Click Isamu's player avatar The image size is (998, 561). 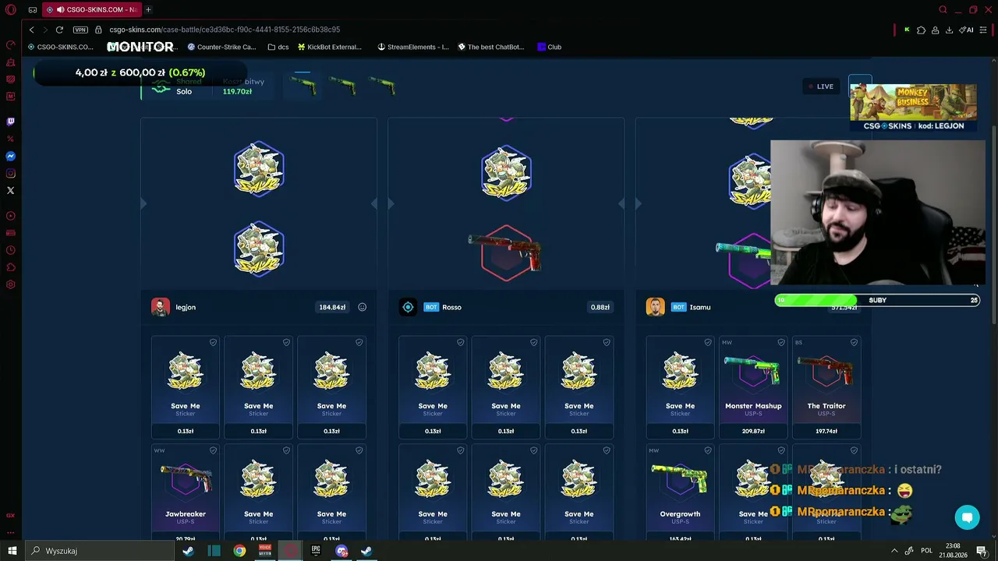click(655, 307)
